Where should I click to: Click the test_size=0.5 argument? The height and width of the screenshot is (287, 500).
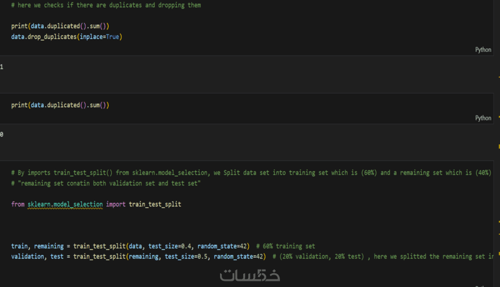coord(187,256)
